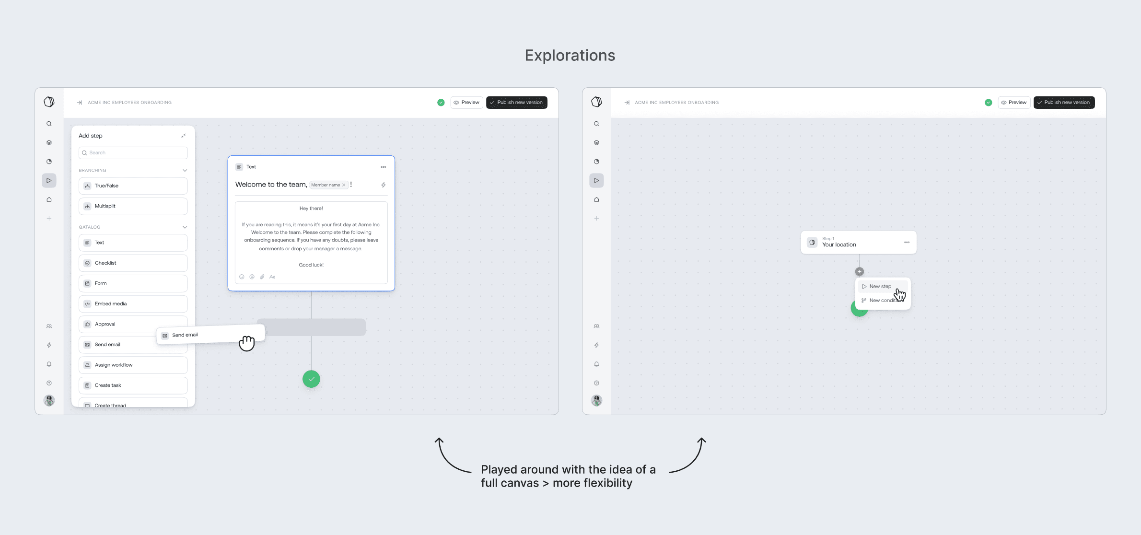Add the Checklist step from catalog
Image resolution: width=1141 pixels, height=535 pixels.
pos(133,263)
